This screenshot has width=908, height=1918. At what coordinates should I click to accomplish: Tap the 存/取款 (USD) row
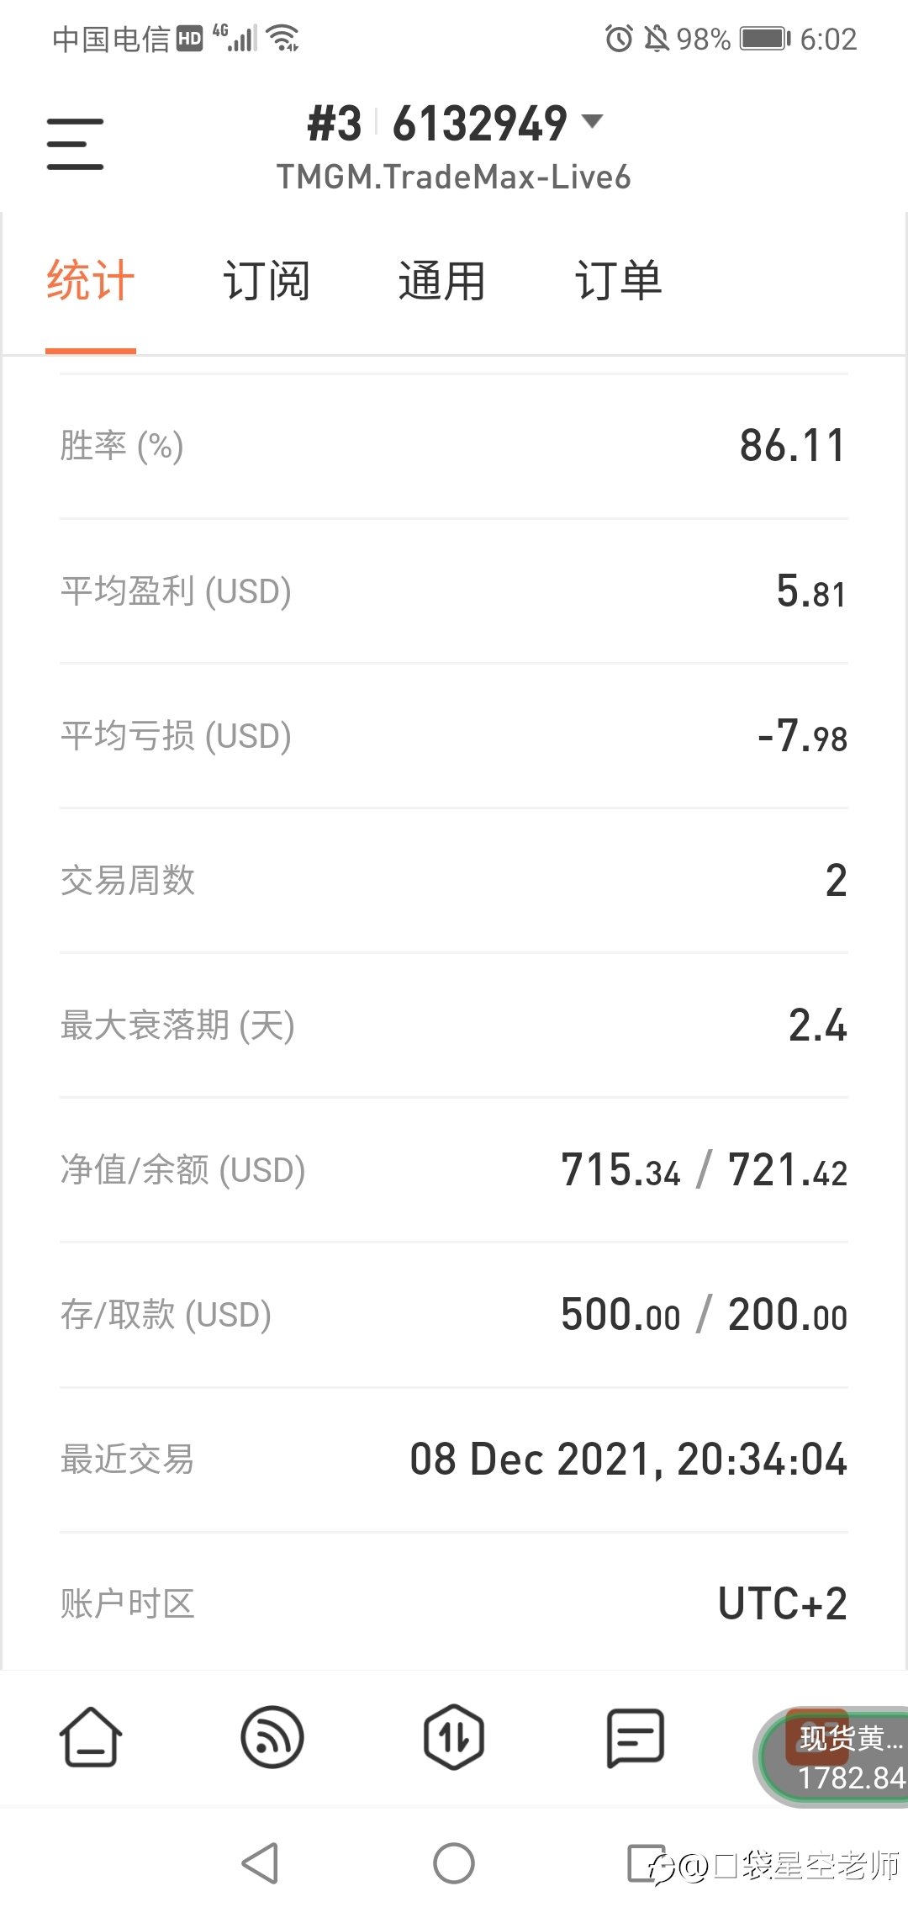(x=454, y=1315)
